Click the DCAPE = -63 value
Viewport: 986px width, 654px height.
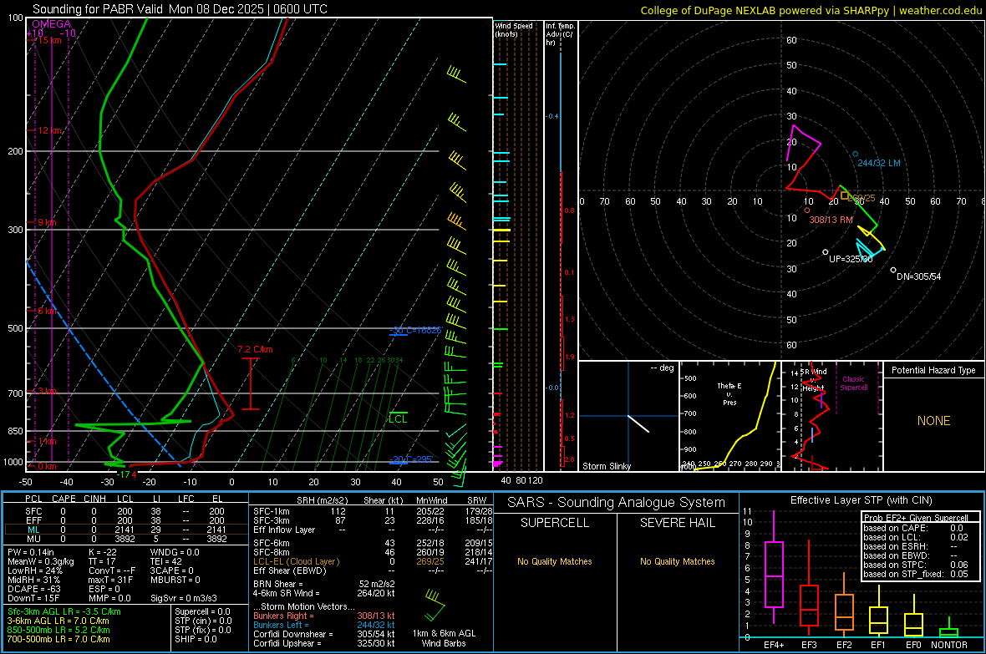(34, 589)
